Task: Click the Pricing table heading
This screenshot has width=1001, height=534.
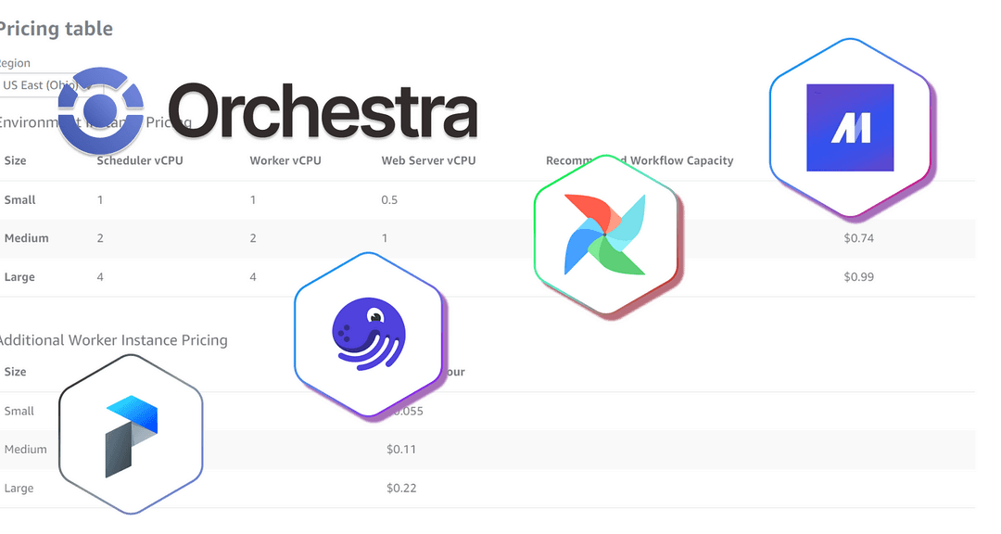Action: (56, 29)
